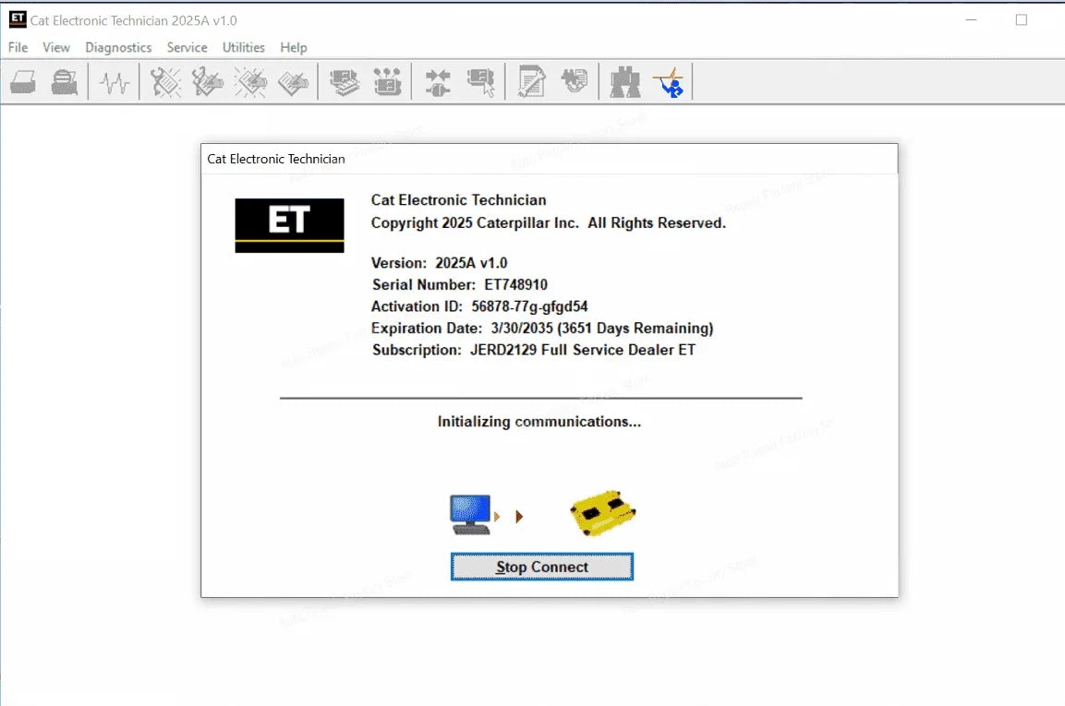Select the Status tool waveform icon
This screenshot has height=706, width=1065.
click(113, 81)
